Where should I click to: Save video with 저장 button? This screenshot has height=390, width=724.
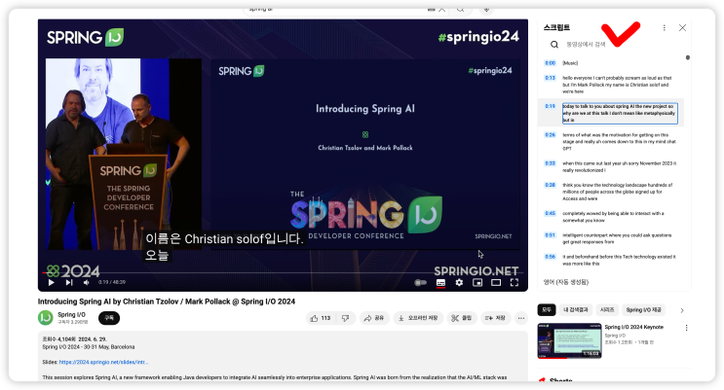coord(495,318)
